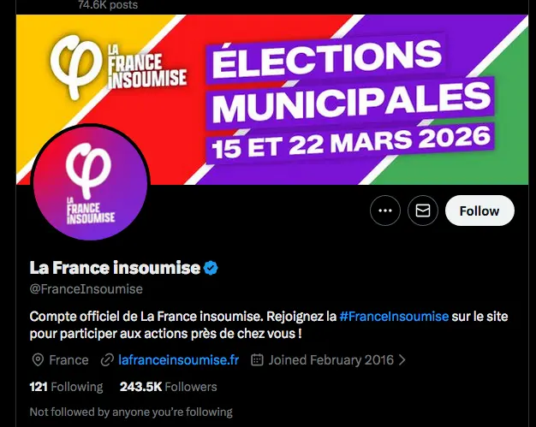Image resolution: width=536 pixels, height=427 pixels.
Task: Click the Joined February 2016 text
Action: [x=331, y=360]
